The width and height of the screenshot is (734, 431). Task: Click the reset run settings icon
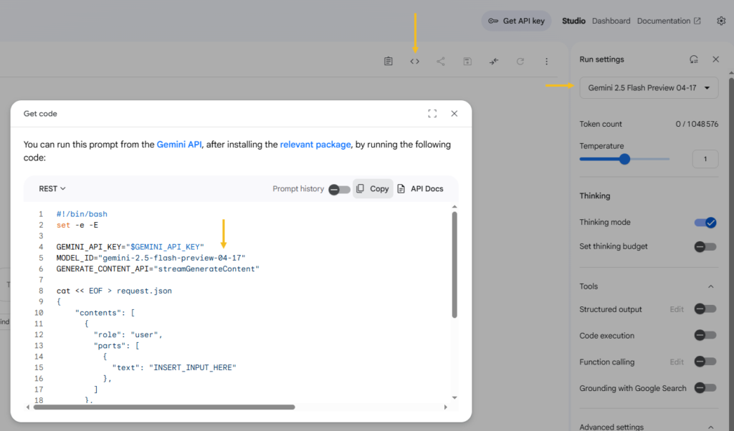tap(693, 59)
